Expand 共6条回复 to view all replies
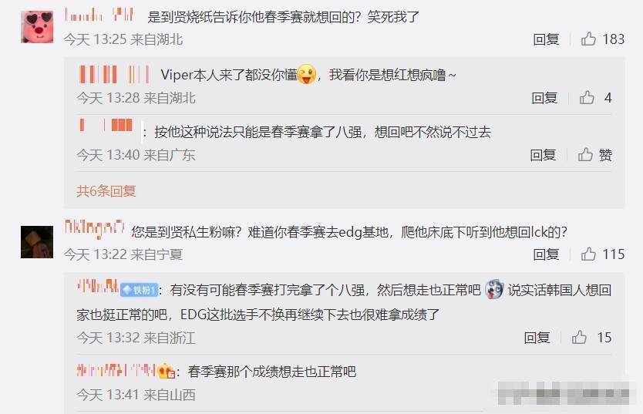 click(106, 190)
